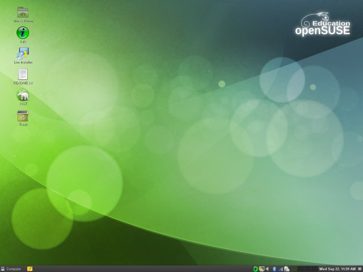Open the Bluetooth tray icon
The image size is (363, 272).
[x=275, y=269]
